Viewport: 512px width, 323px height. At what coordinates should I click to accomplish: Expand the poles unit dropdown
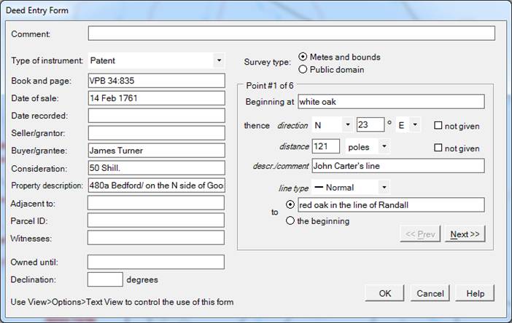pyautogui.click(x=384, y=147)
